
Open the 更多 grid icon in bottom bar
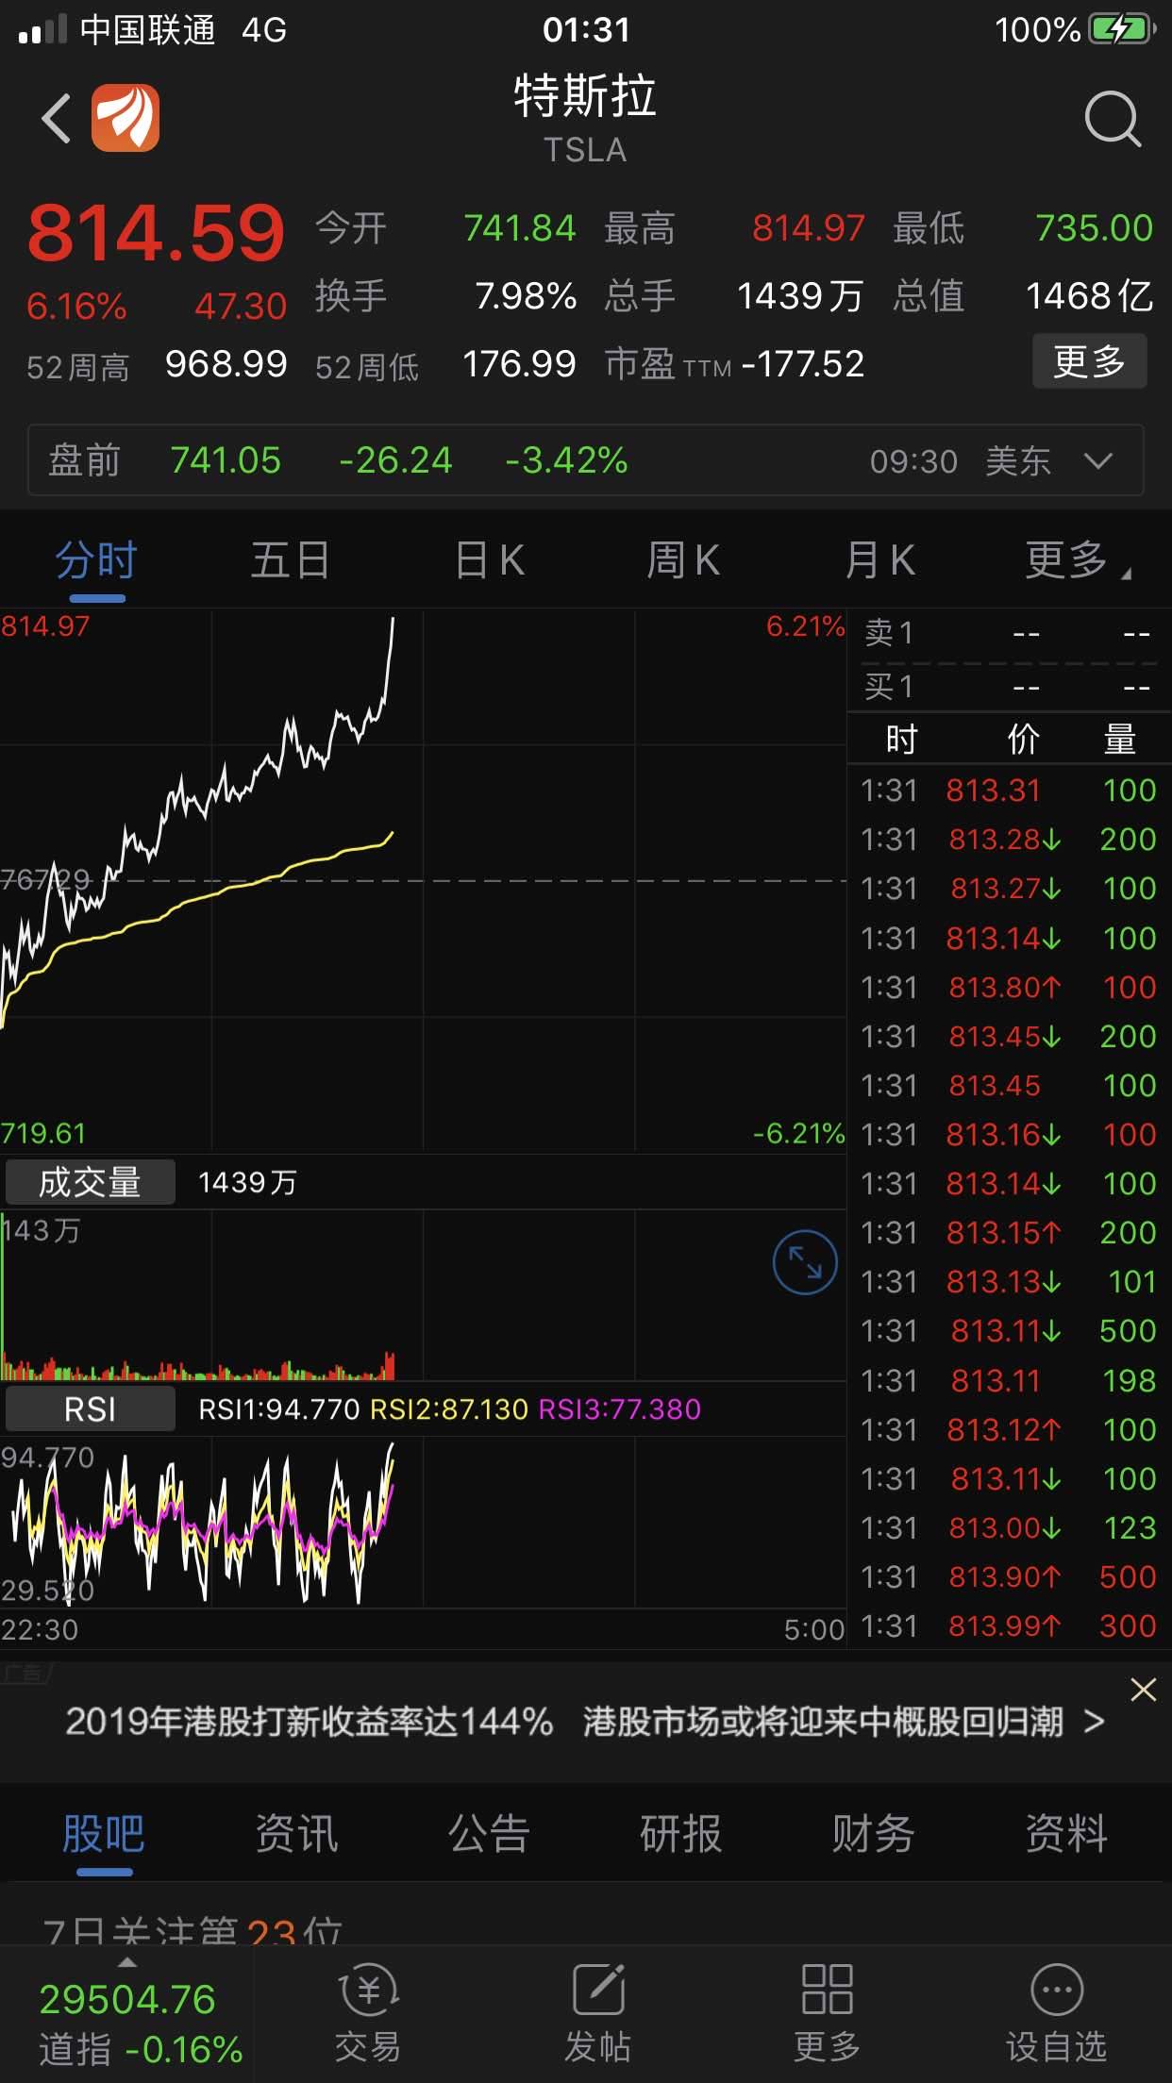(828, 2013)
